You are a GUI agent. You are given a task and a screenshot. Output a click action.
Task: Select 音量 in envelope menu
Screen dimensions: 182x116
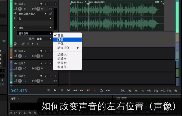click(67, 35)
